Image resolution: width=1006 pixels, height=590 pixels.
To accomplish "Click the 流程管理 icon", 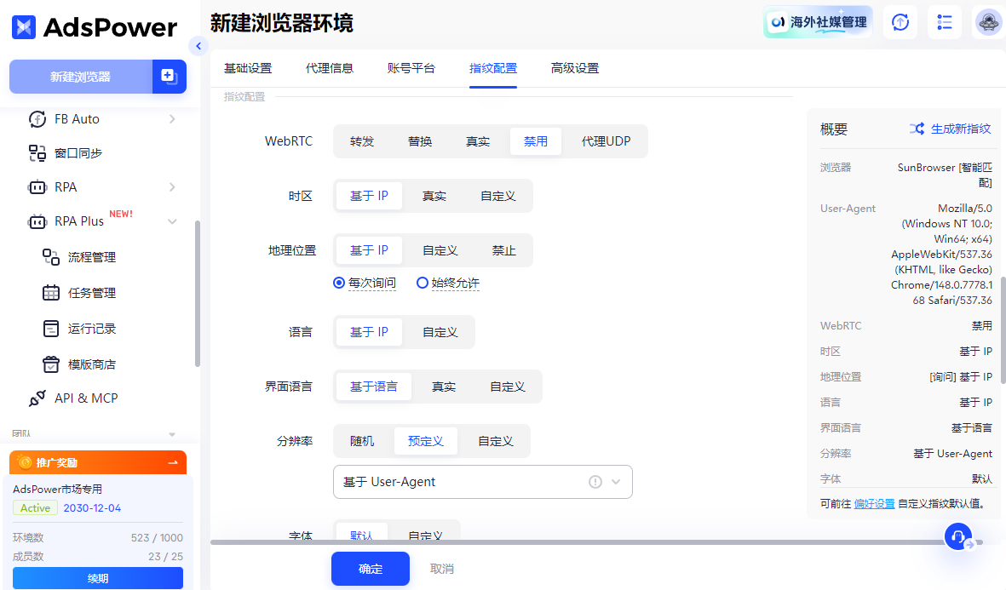I will 51,257.
